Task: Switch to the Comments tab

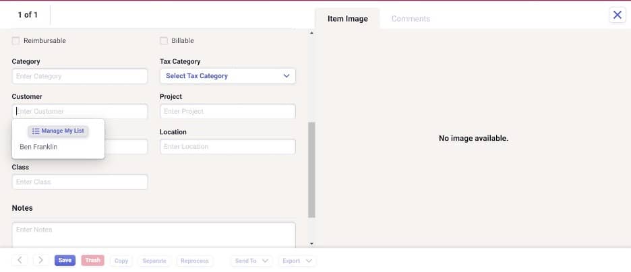Action: point(411,18)
